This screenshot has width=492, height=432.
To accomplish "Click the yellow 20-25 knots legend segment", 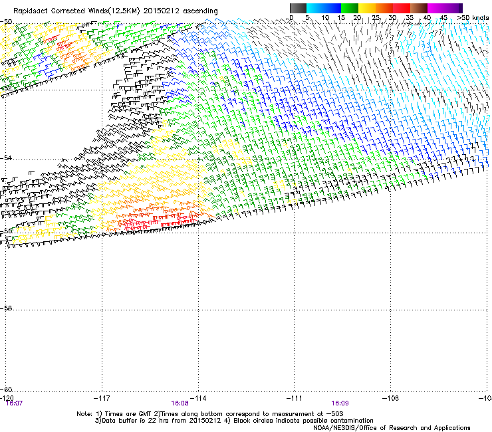I will tap(367, 8).
